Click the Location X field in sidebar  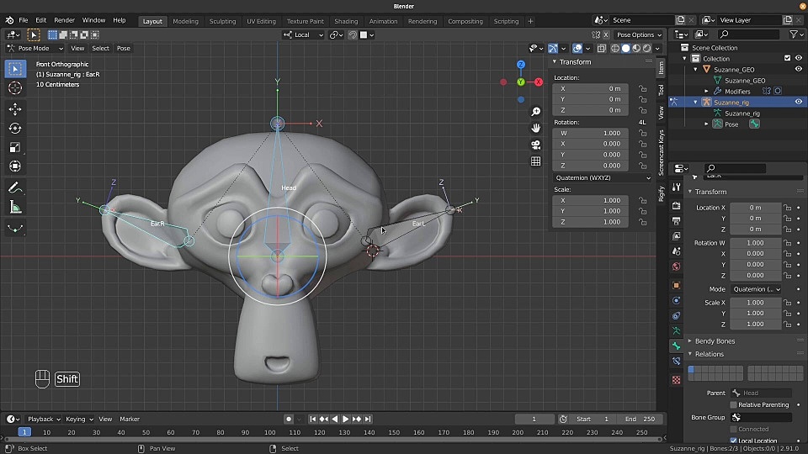click(x=591, y=88)
